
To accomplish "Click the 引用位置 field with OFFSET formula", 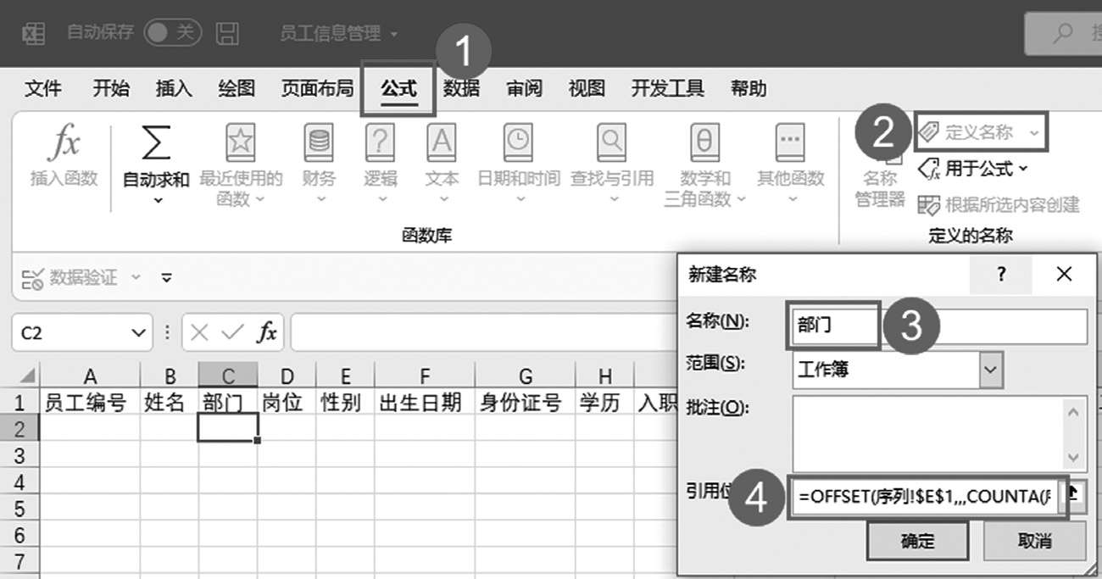I will 925,496.
